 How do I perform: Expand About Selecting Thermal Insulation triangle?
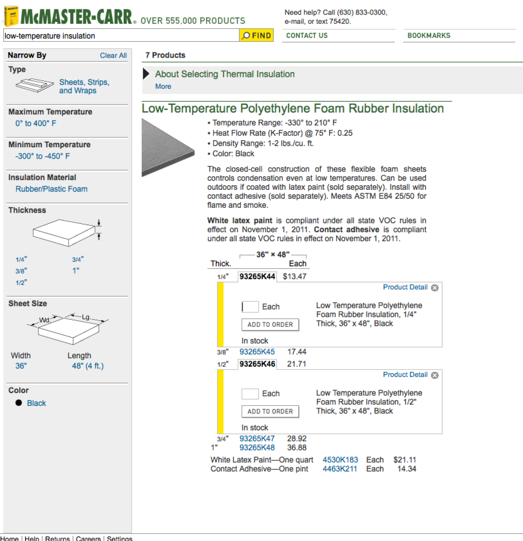pyautogui.click(x=146, y=74)
